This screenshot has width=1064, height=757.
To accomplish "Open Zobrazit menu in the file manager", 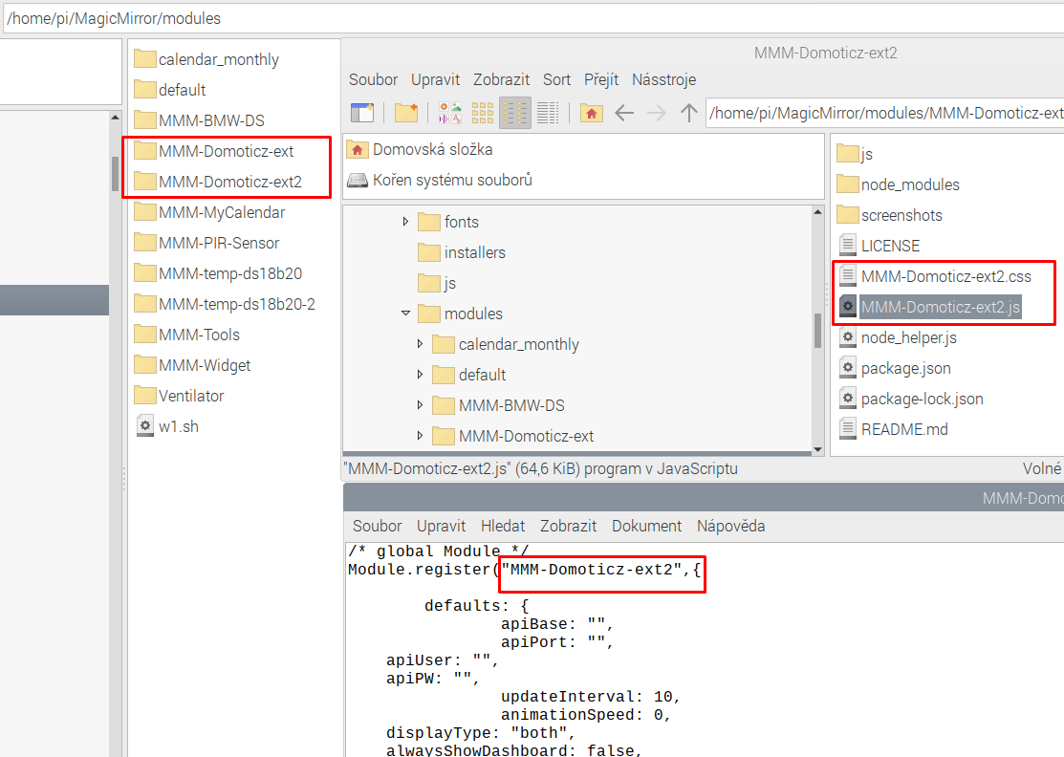I will point(502,80).
